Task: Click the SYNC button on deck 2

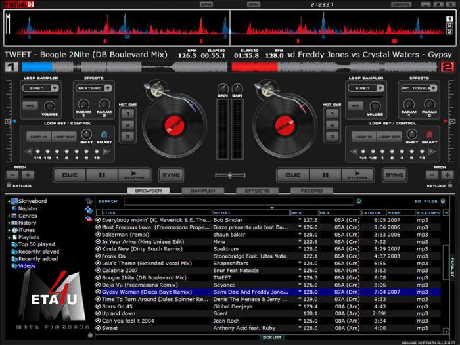Action: [394, 175]
